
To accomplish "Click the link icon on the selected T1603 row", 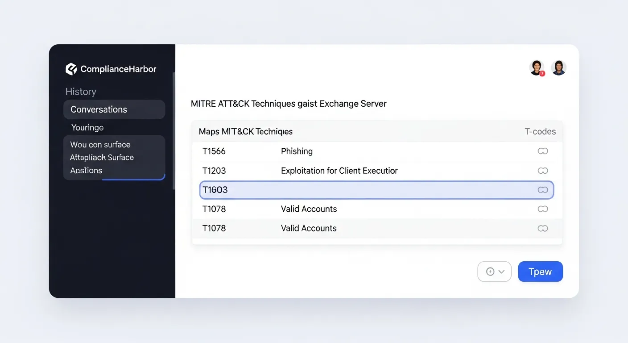I will [543, 190].
